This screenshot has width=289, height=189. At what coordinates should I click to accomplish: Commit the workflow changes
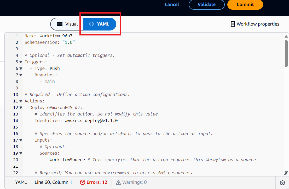point(245,4)
